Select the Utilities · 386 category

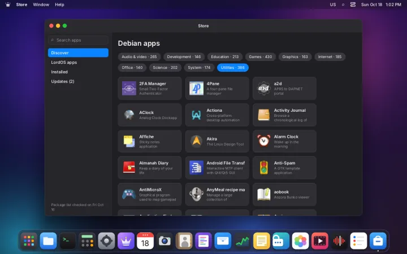(x=232, y=68)
